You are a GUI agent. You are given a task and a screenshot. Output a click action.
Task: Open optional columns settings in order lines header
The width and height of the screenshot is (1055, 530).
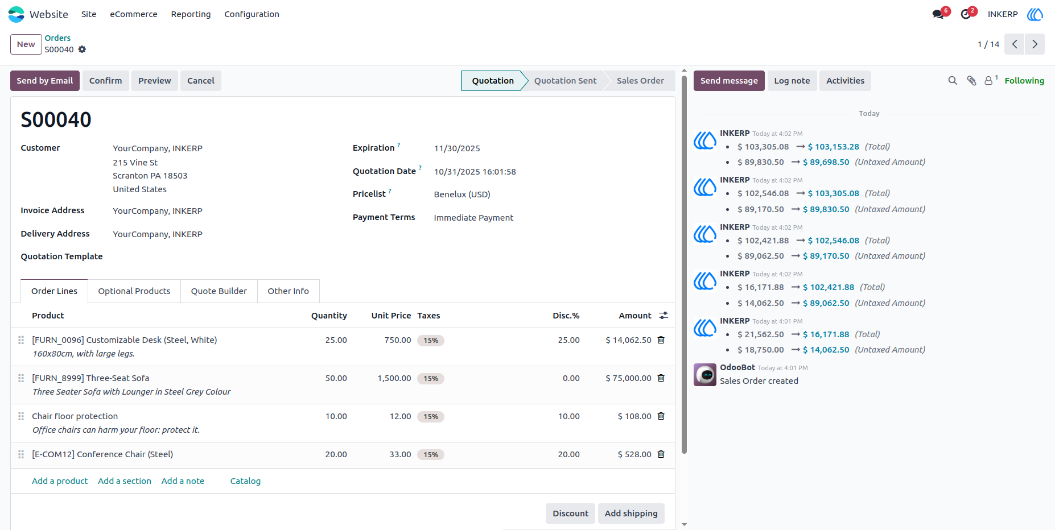click(x=664, y=316)
